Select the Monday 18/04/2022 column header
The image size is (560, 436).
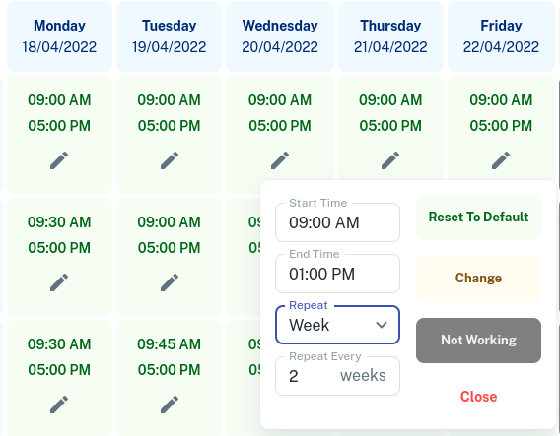[x=59, y=36]
